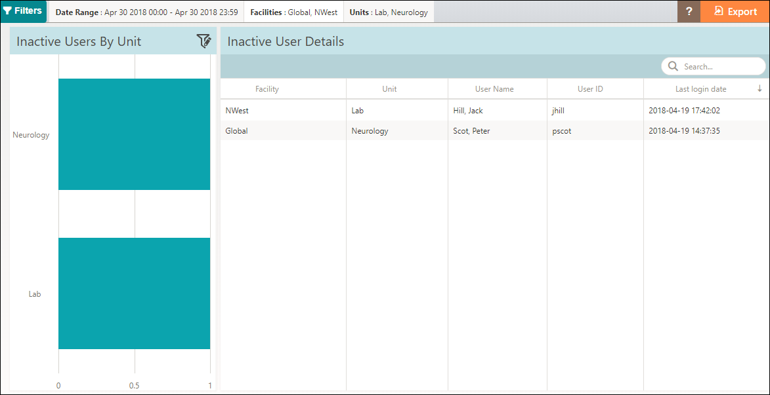
Task: Click the Export button
Action: coord(735,12)
